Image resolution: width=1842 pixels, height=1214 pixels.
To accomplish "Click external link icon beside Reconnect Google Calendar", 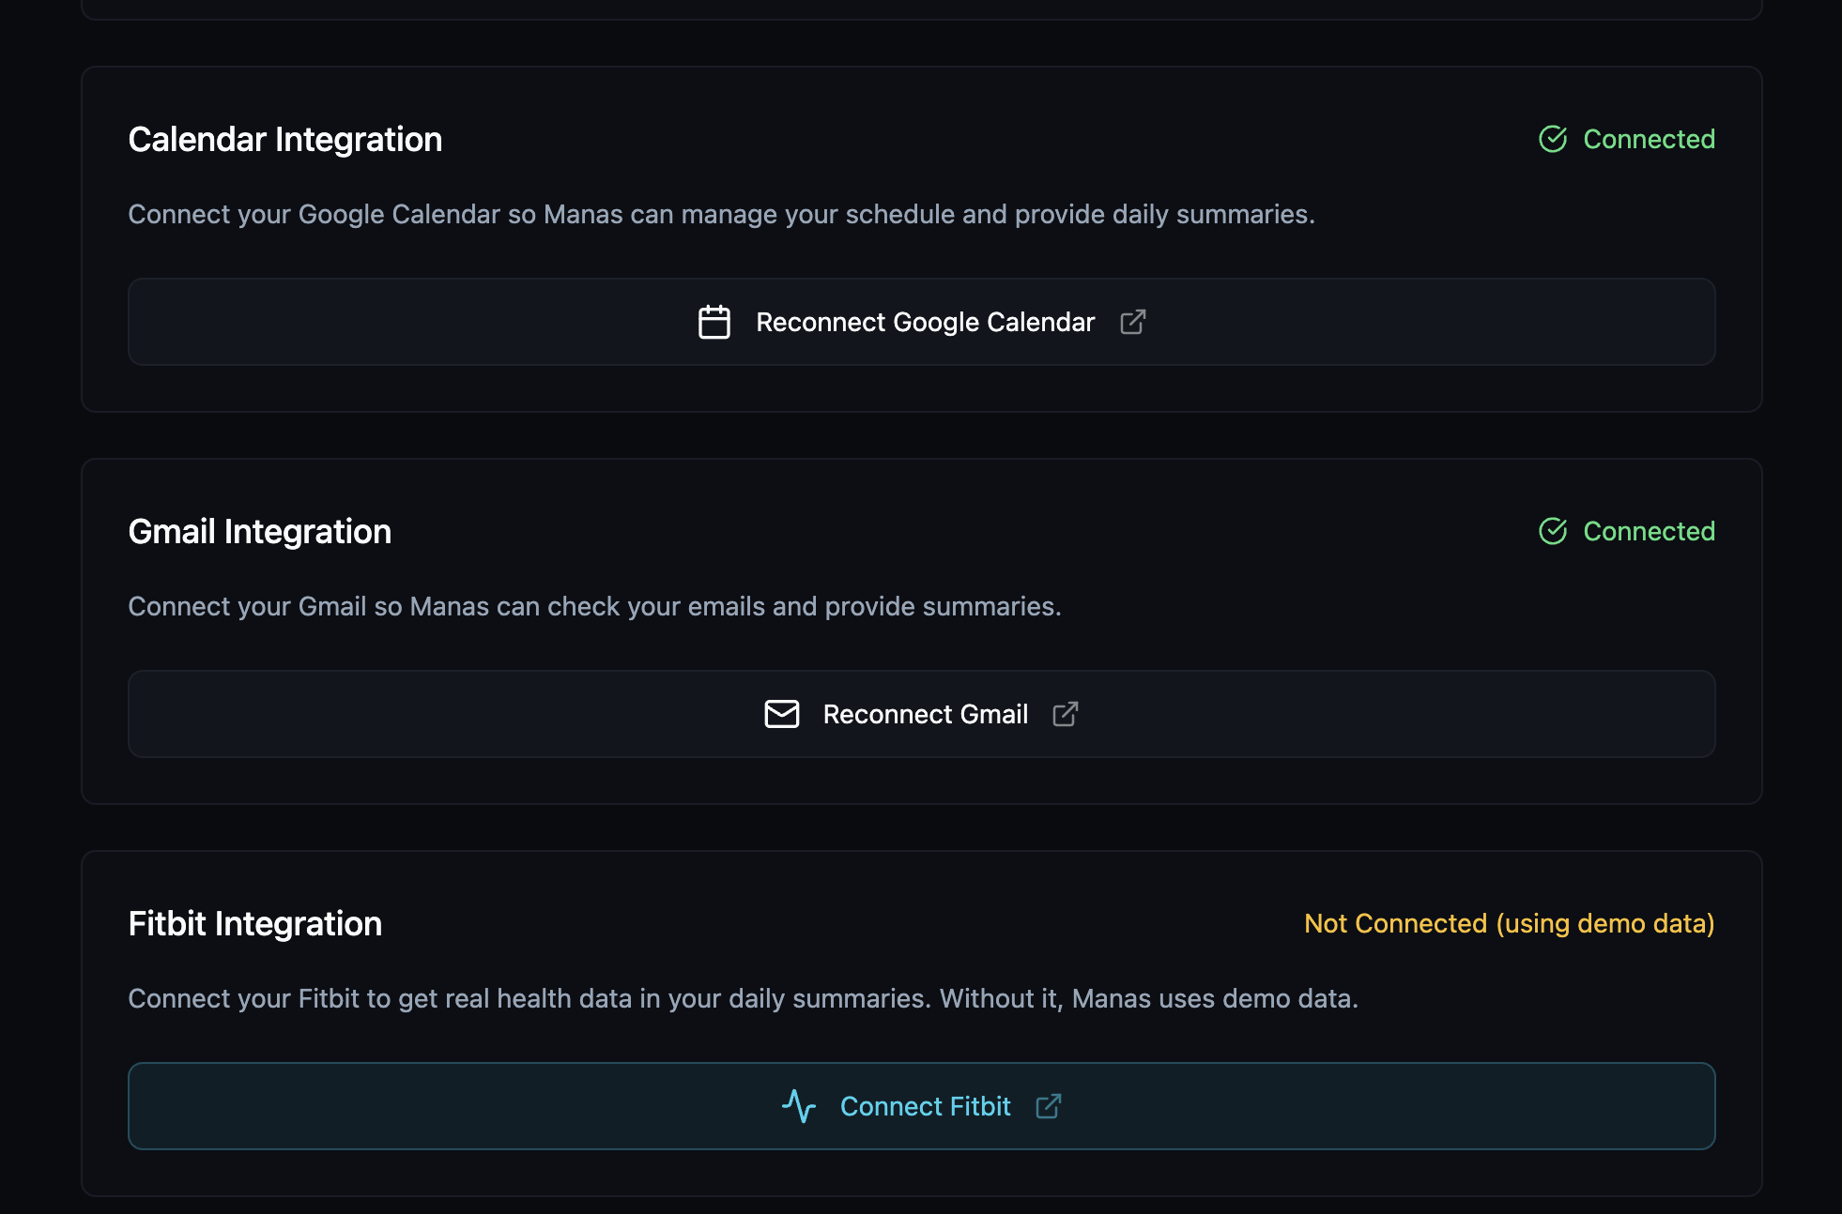I will point(1132,322).
